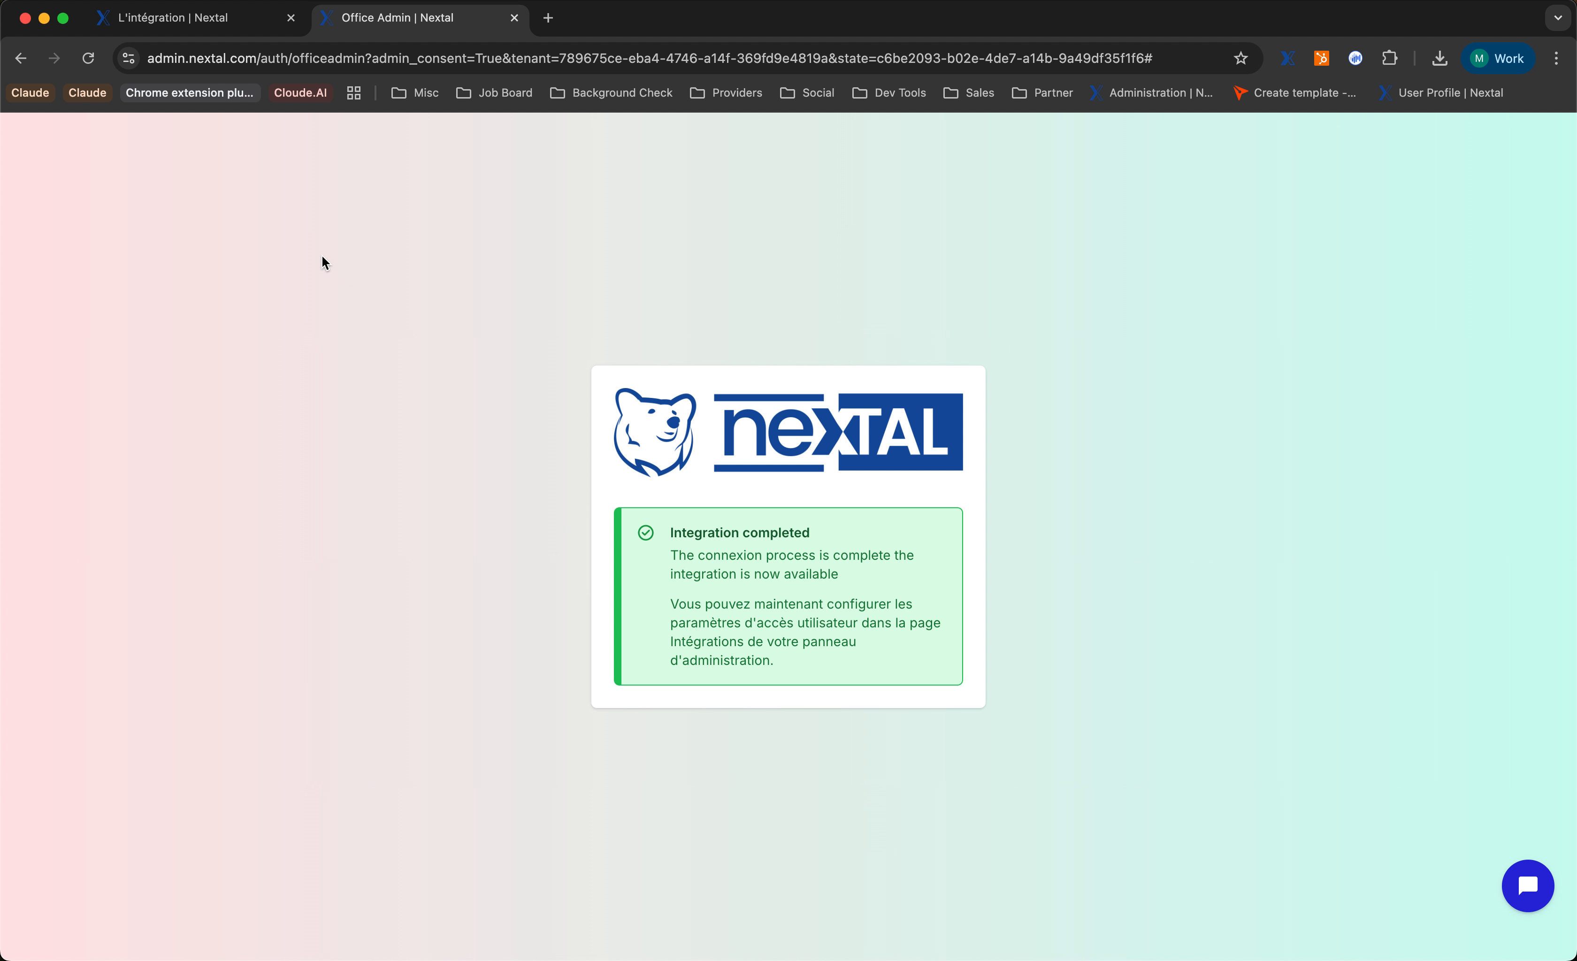Expand the Job Board bookmark folder
1577x961 pixels.
tap(494, 93)
